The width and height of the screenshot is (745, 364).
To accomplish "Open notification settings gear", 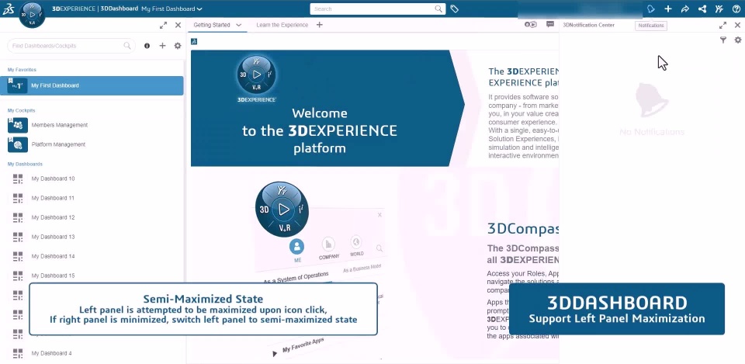I will coord(738,40).
